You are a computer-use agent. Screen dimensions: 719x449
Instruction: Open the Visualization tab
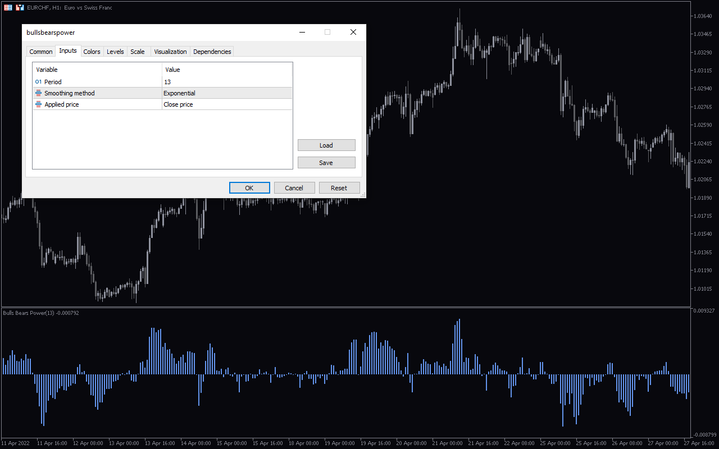point(170,52)
